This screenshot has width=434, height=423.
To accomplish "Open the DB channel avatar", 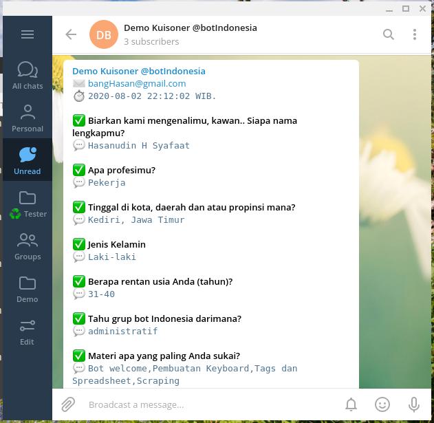I will point(104,34).
